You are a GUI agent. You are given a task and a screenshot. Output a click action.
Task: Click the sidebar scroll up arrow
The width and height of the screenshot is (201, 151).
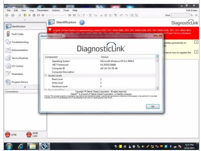pos(25,20)
